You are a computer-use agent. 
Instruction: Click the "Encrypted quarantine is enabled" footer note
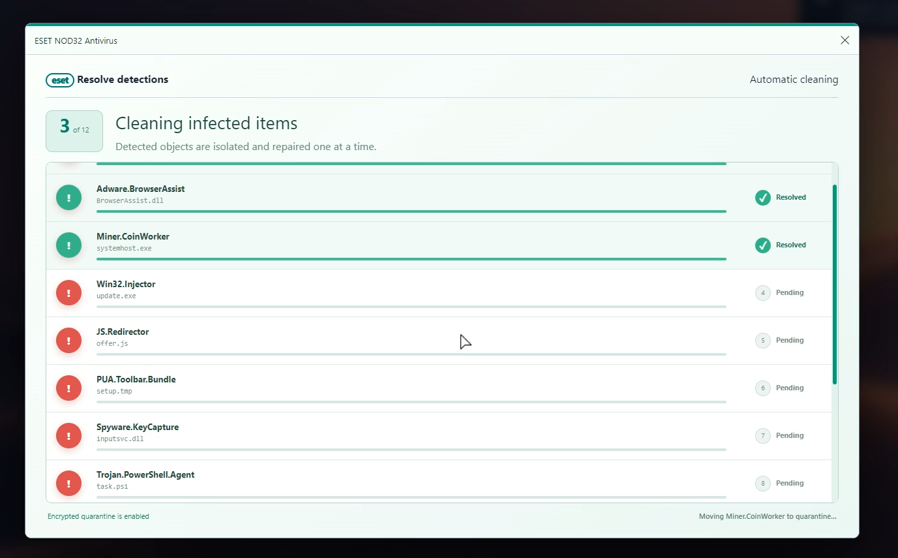coord(98,517)
